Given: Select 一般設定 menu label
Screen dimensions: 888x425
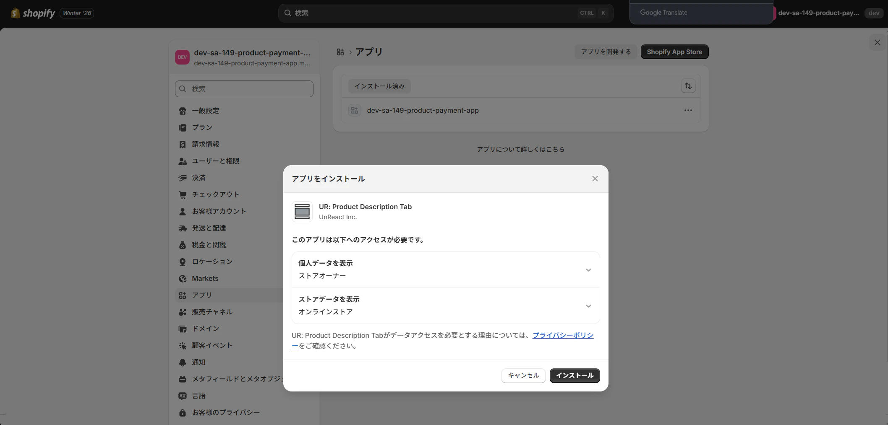Looking at the screenshot, I should [206, 111].
